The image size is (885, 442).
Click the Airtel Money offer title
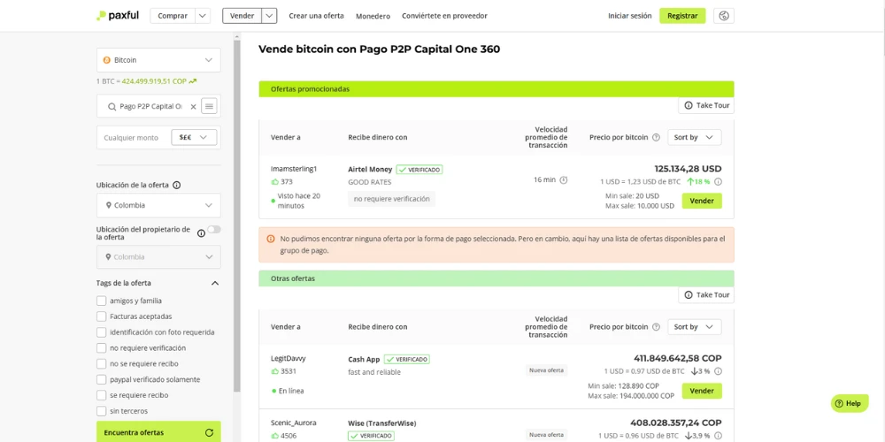(x=370, y=169)
